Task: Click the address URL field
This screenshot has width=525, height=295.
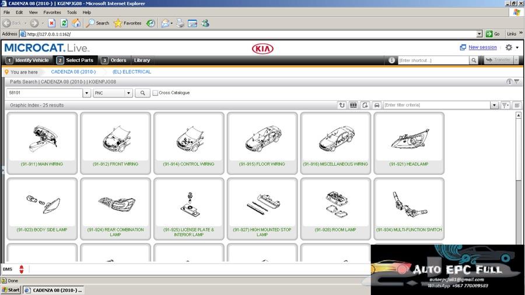Action: pos(248,34)
